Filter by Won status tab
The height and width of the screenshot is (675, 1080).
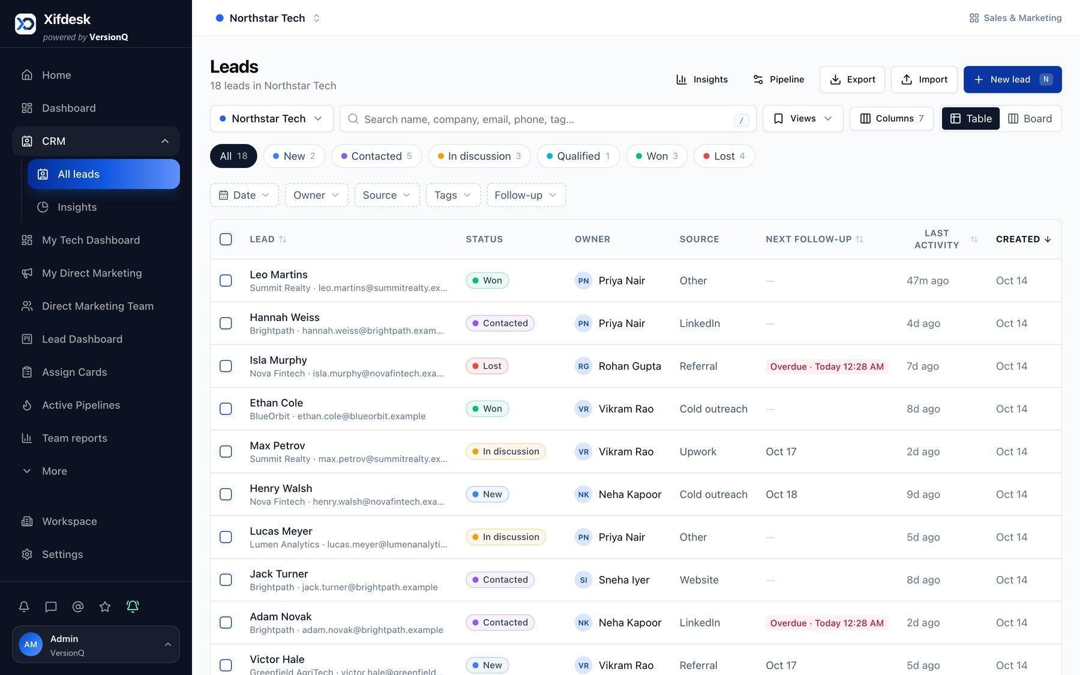[657, 156]
